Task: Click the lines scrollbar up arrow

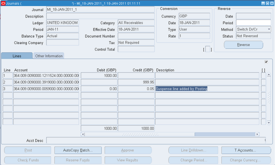Action: click(x=269, y=75)
